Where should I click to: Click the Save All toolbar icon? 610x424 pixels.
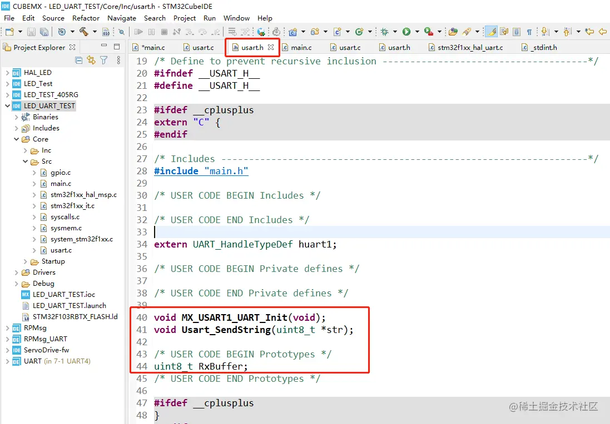44,32
